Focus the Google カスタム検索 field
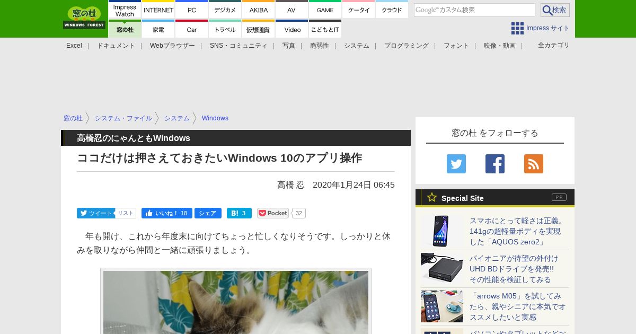The width and height of the screenshot is (636, 334). point(474,10)
